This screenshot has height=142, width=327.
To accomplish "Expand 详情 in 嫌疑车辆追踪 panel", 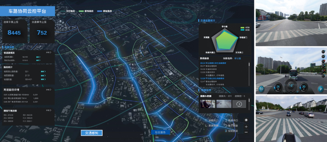I will tap(48, 111).
